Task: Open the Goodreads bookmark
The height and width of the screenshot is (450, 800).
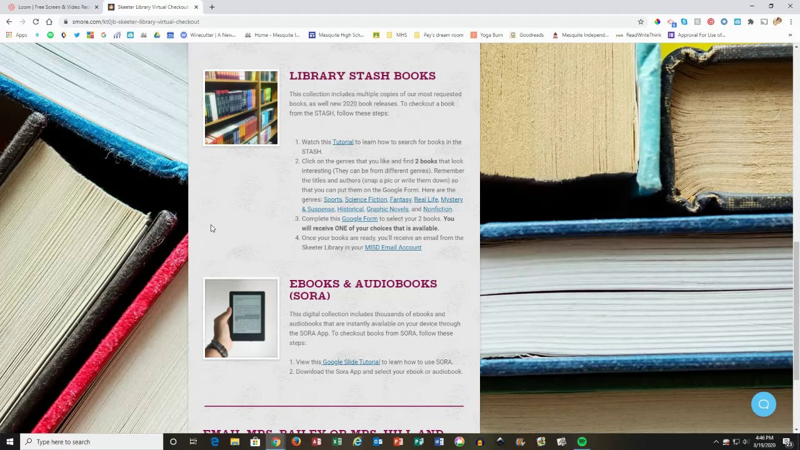Action: point(527,35)
